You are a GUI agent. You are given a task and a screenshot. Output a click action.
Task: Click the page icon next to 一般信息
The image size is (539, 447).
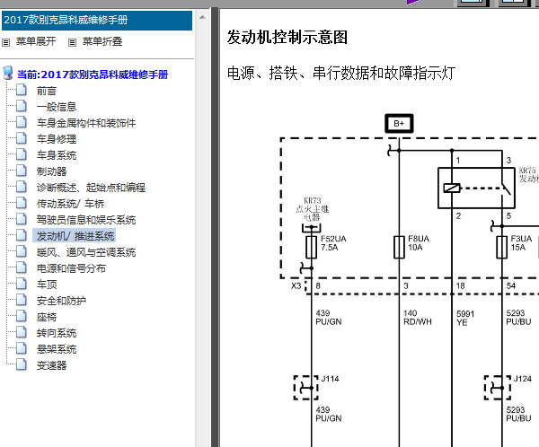click(x=22, y=106)
